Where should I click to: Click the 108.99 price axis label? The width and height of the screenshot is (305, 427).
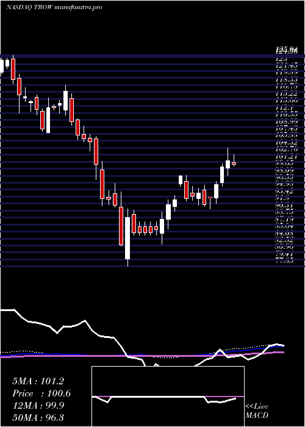286,121
